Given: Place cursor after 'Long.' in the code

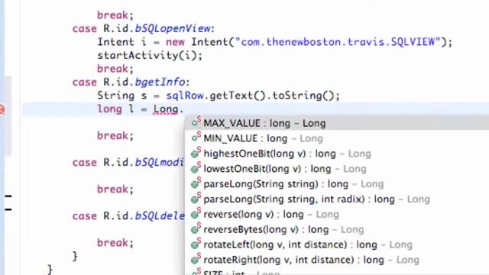Looking at the screenshot, I should point(183,109).
